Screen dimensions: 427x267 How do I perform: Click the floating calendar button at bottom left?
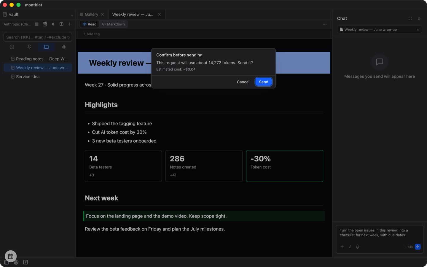[11, 256]
